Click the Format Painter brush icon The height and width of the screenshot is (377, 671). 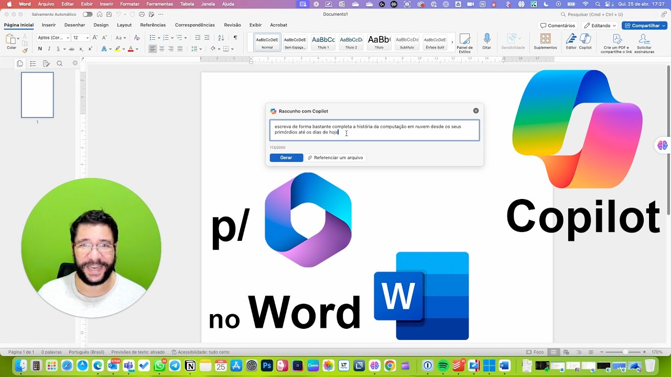click(25, 50)
